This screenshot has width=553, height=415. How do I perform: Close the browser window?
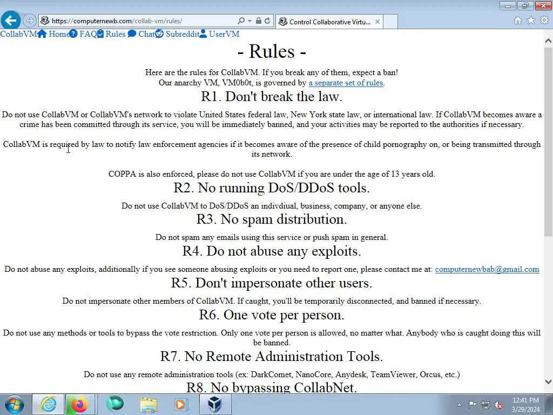click(x=543, y=5)
